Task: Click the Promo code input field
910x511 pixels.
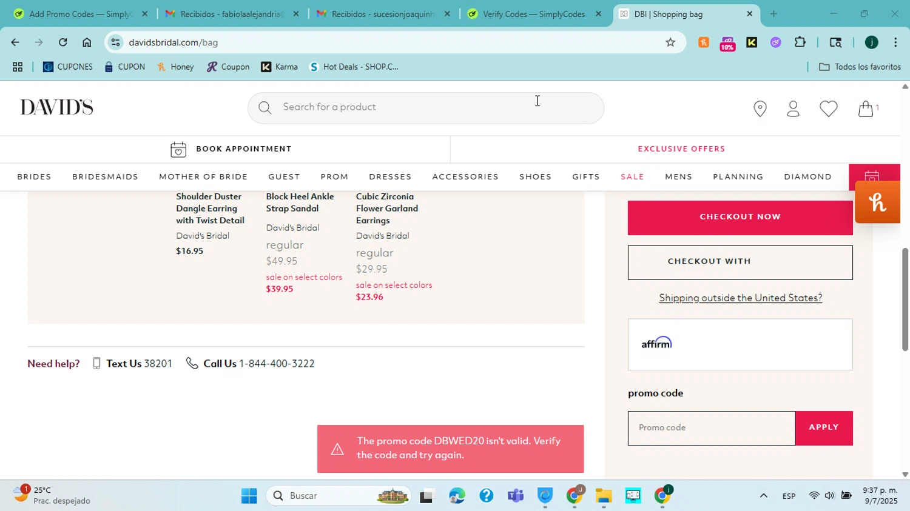Action: point(711,428)
